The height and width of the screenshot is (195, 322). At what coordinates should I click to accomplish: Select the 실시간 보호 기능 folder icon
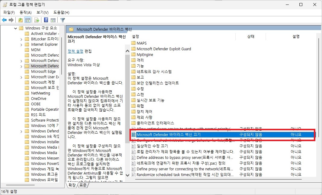click(x=133, y=100)
